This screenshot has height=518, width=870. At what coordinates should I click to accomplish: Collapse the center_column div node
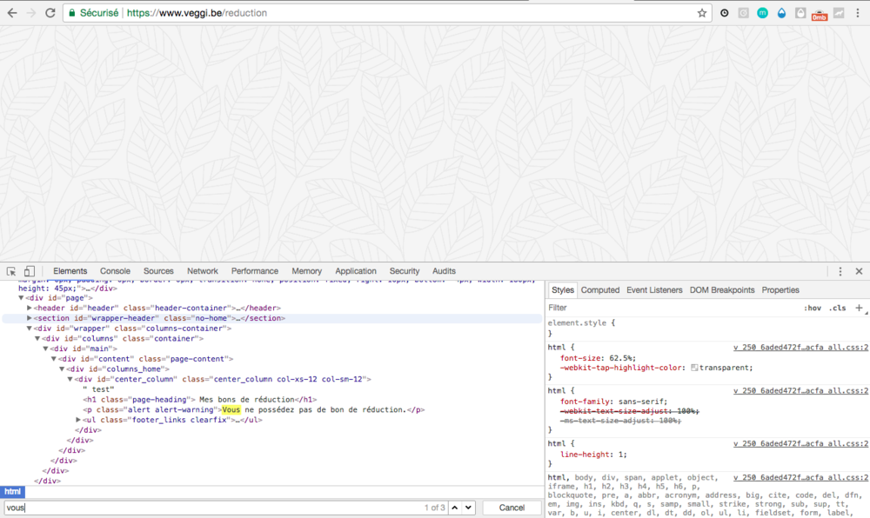point(70,379)
